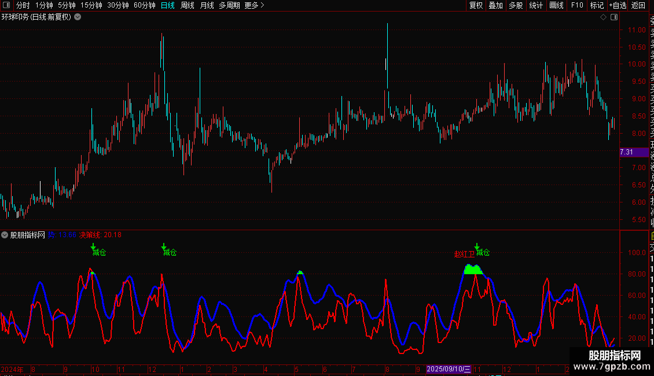Click the 返回 back button
Viewport: 654px width, 376px height.
point(638,5)
